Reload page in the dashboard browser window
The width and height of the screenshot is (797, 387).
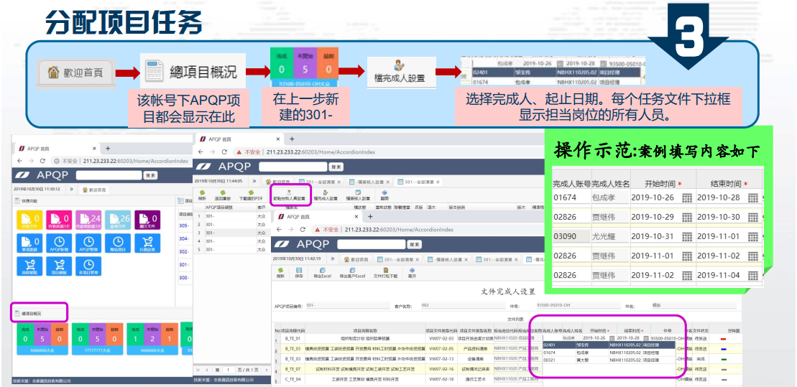tap(42, 161)
